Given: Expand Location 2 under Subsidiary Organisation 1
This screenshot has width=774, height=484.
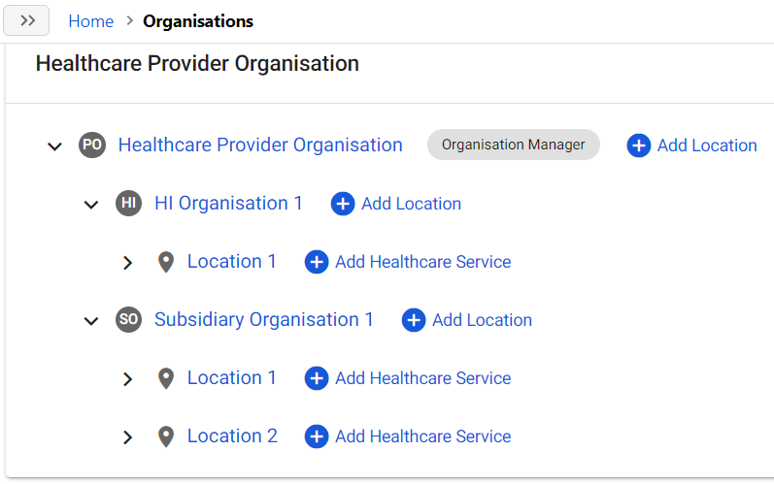Looking at the screenshot, I should pyautogui.click(x=128, y=437).
